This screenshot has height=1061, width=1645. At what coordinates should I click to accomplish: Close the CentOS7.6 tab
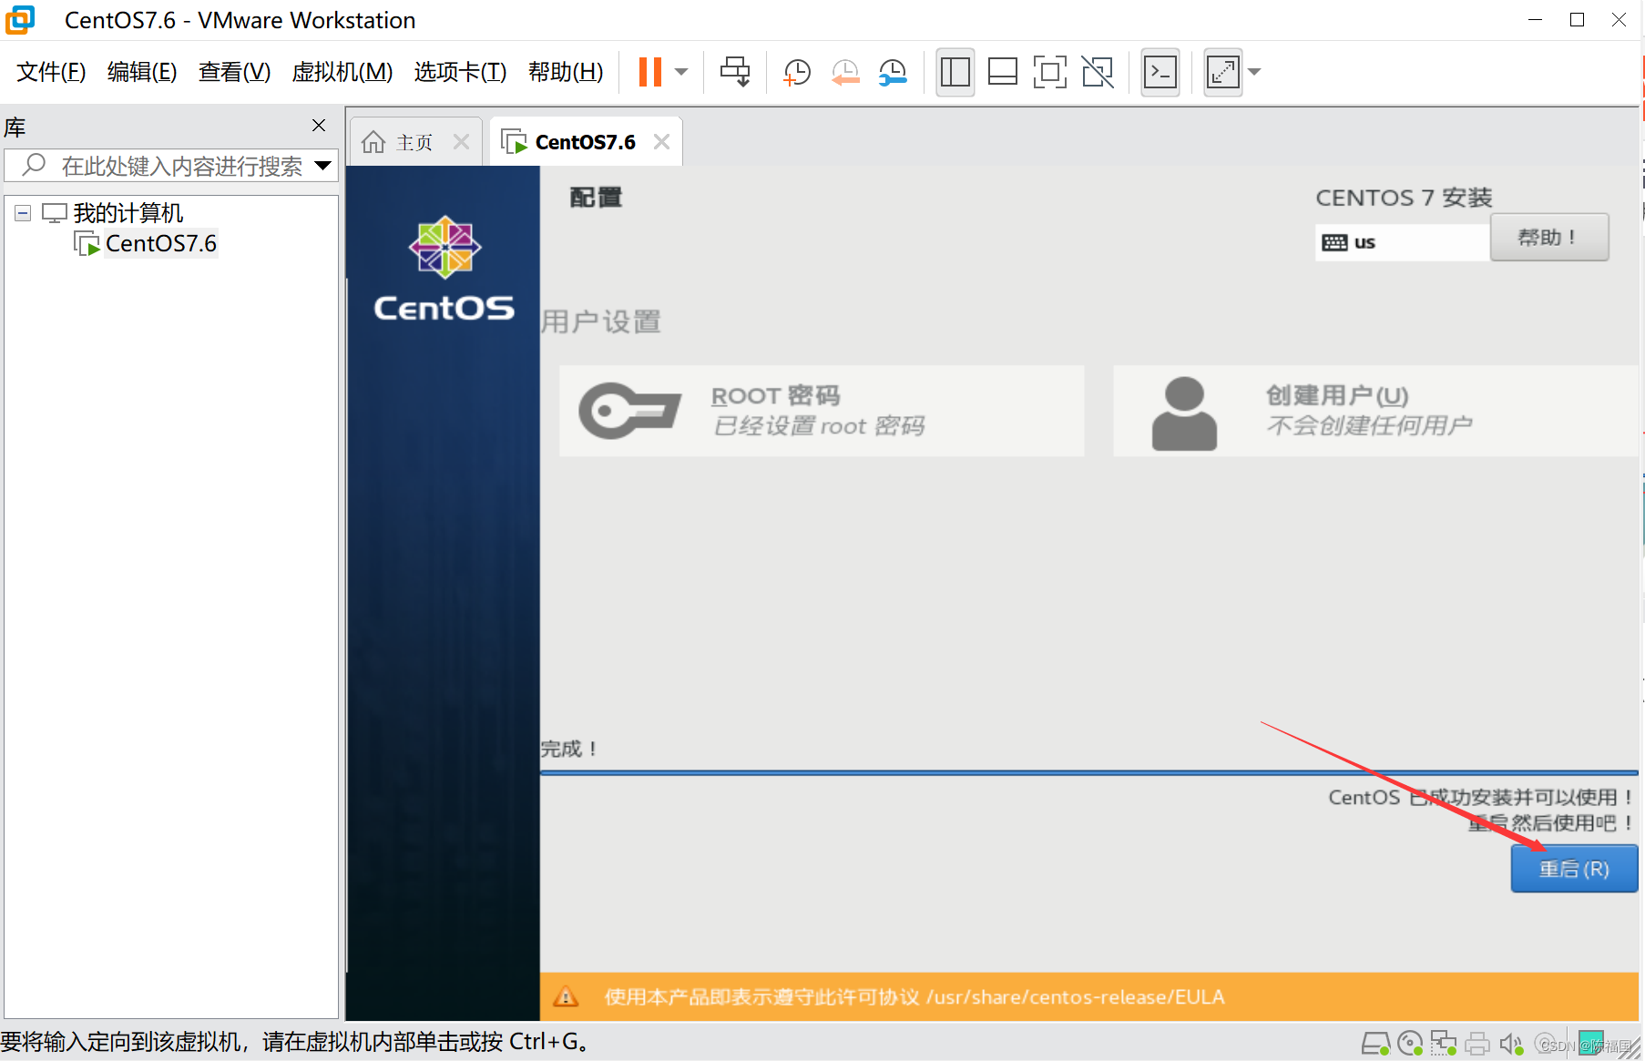tap(662, 142)
